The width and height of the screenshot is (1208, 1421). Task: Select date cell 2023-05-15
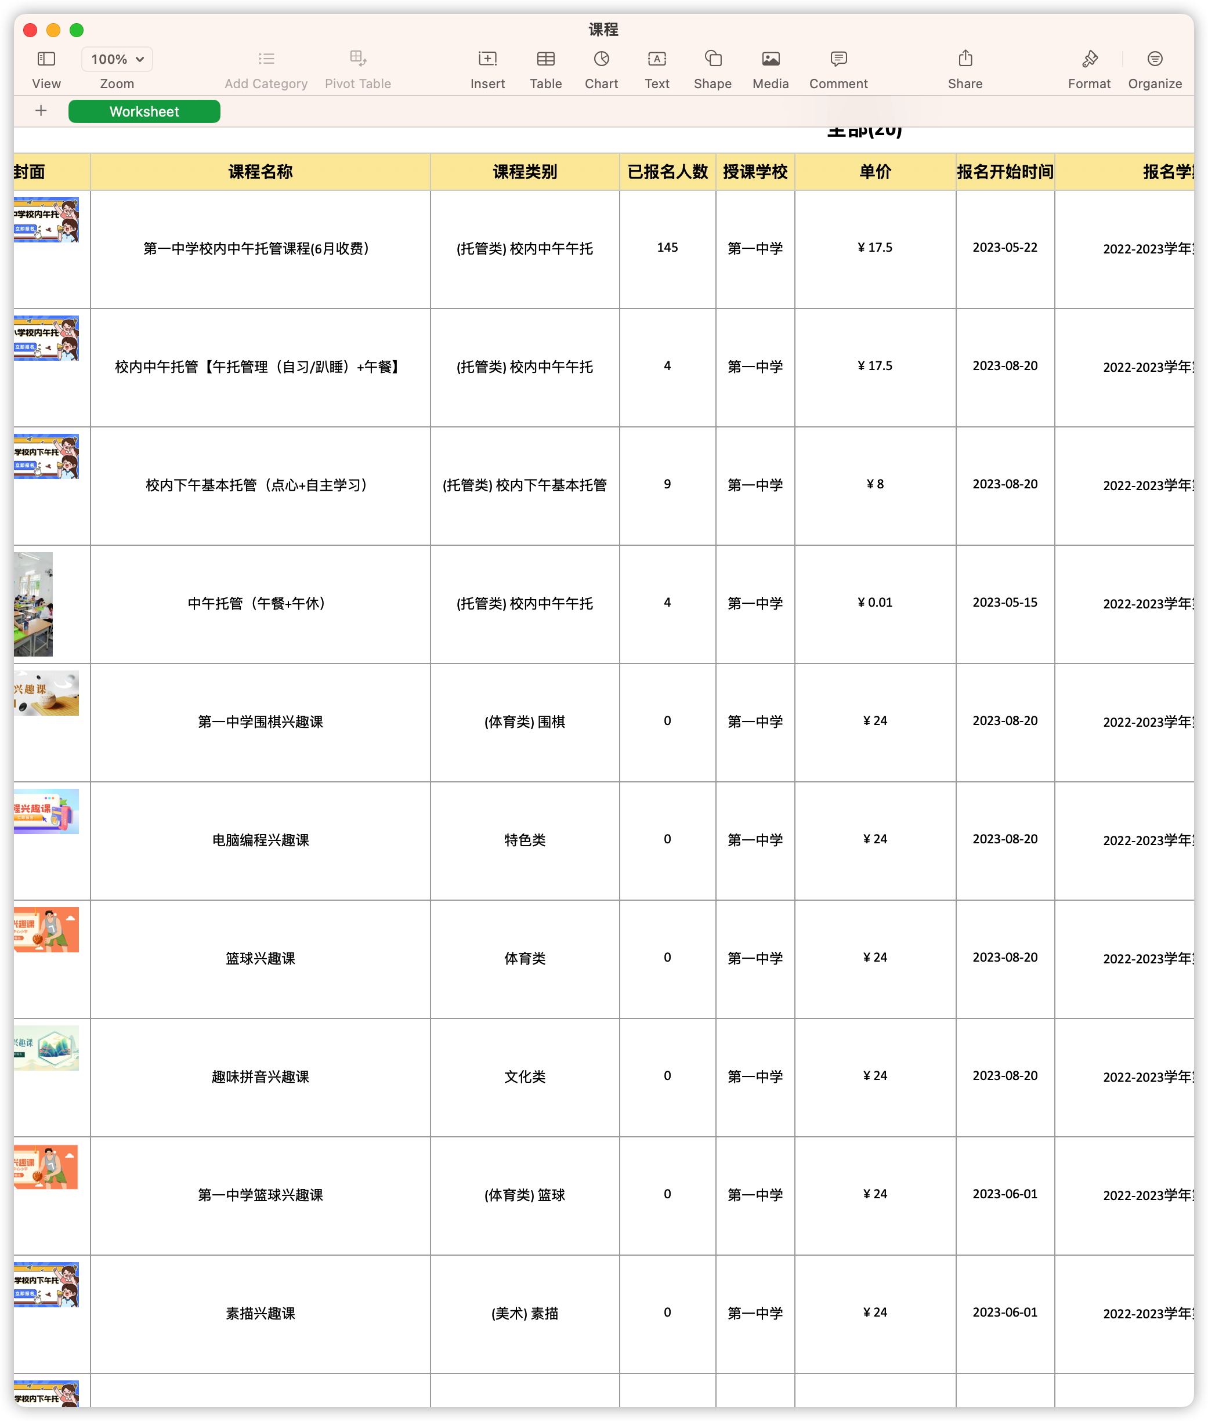pos(1004,604)
